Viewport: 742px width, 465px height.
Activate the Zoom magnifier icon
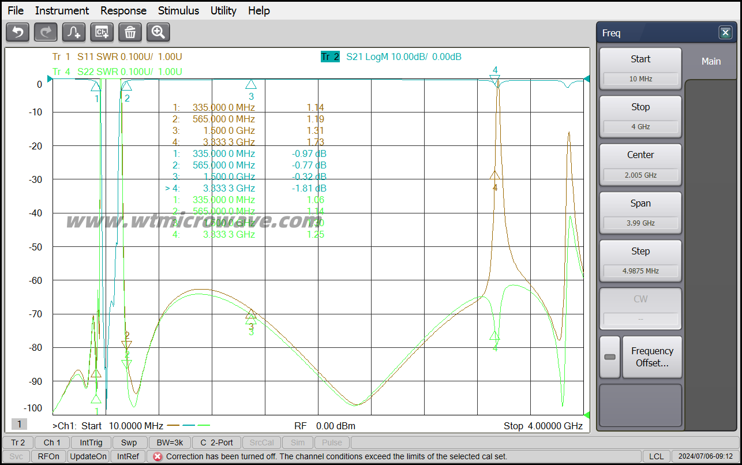point(158,32)
